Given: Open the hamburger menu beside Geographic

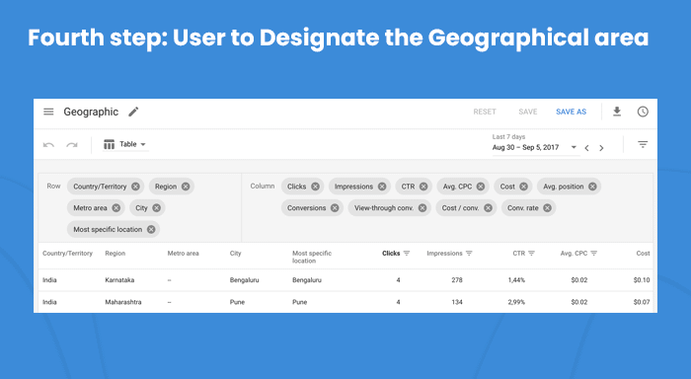Looking at the screenshot, I should coord(48,112).
